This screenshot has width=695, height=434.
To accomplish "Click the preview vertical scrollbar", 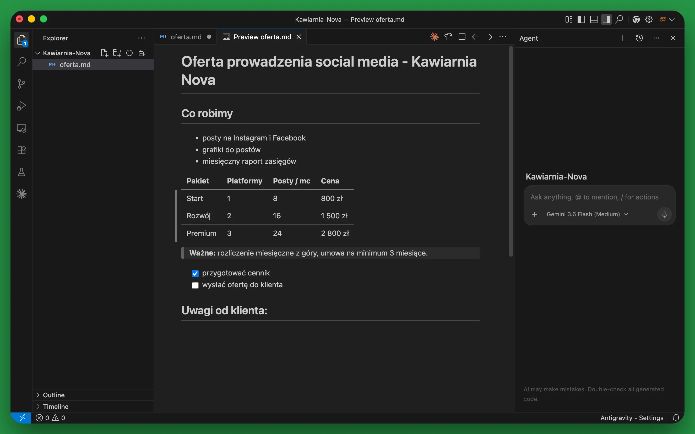I will [511, 151].
